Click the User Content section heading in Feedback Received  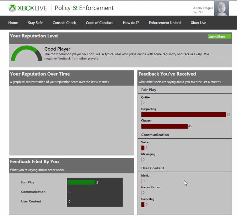tap(153, 168)
